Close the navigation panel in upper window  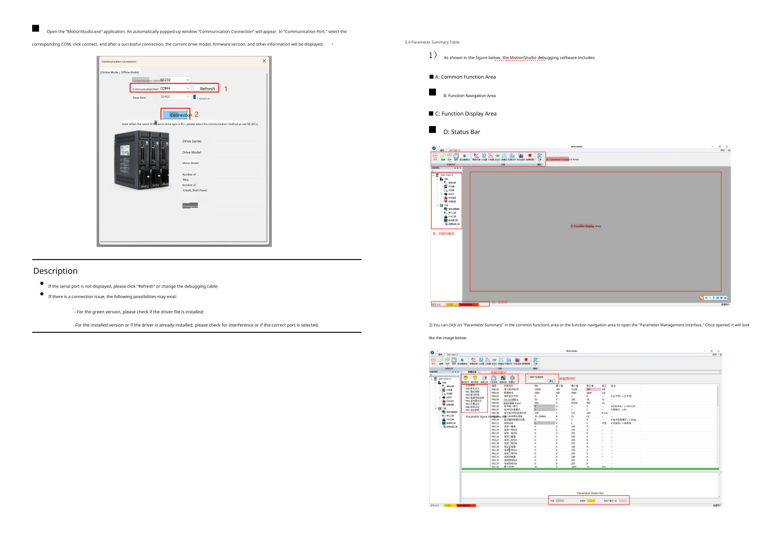click(460, 168)
